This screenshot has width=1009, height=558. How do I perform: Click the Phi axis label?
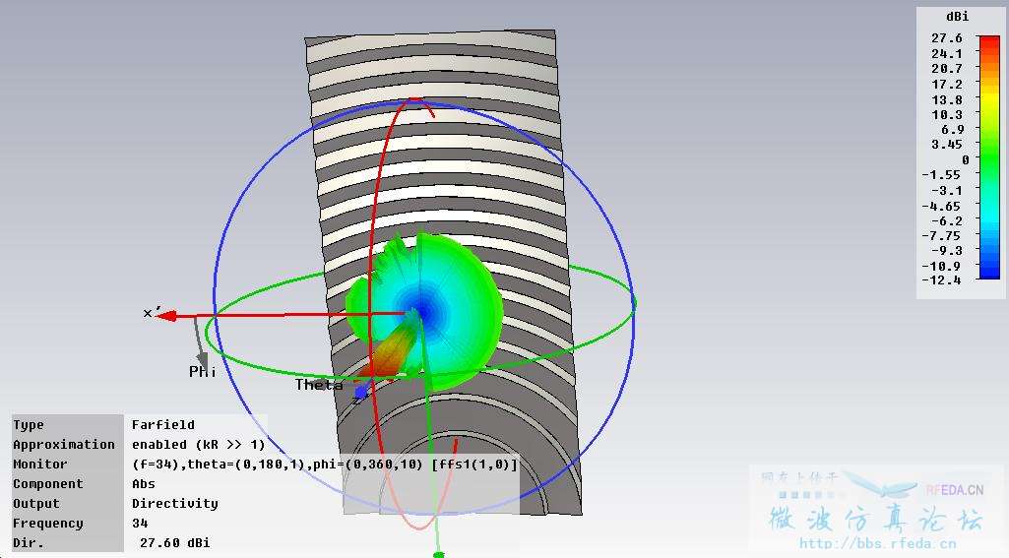(203, 371)
